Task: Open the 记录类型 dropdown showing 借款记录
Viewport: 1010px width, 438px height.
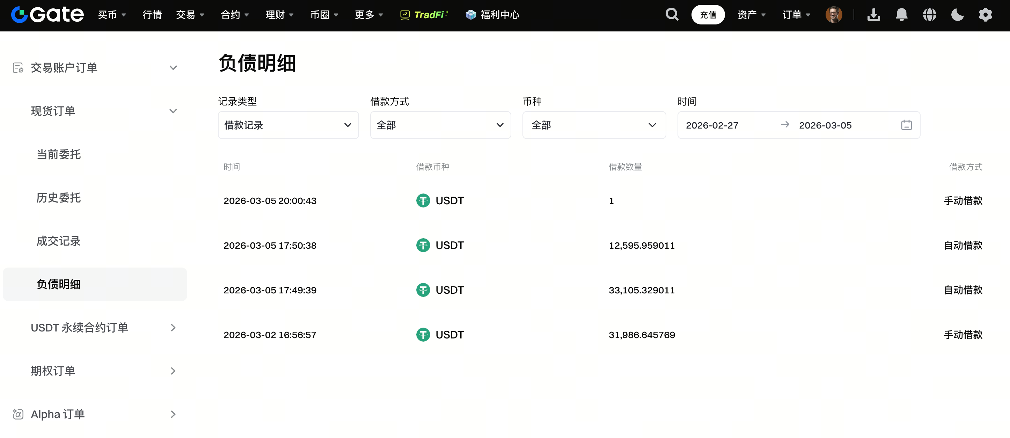Action: (x=288, y=125)
